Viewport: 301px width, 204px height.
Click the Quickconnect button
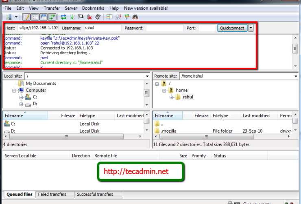[x=232, y=28]
